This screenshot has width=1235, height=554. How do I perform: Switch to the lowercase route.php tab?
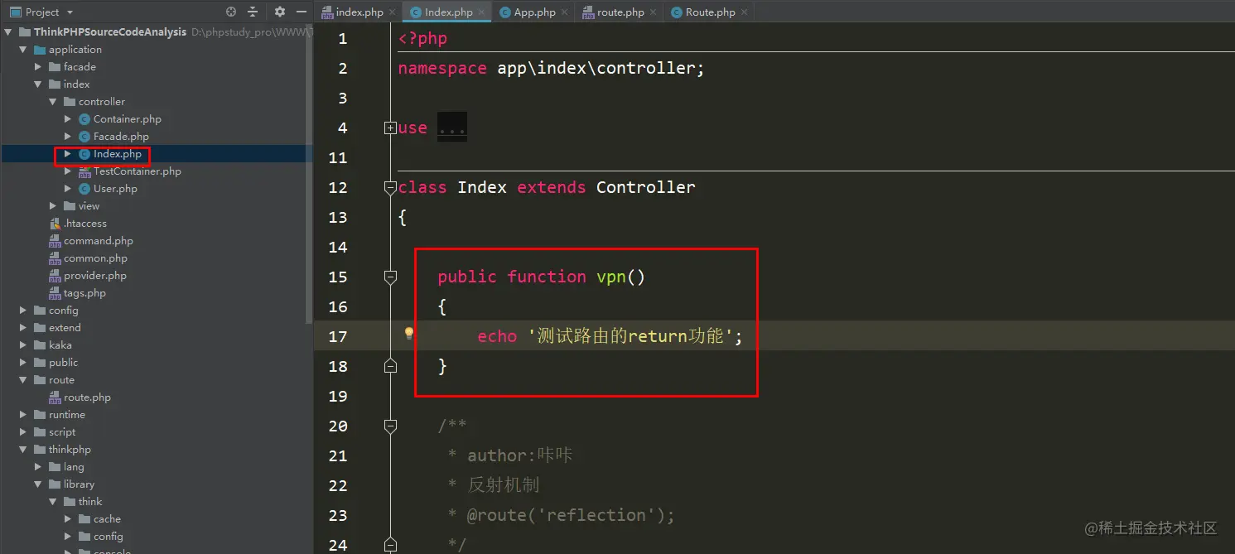tap(620, 12)
